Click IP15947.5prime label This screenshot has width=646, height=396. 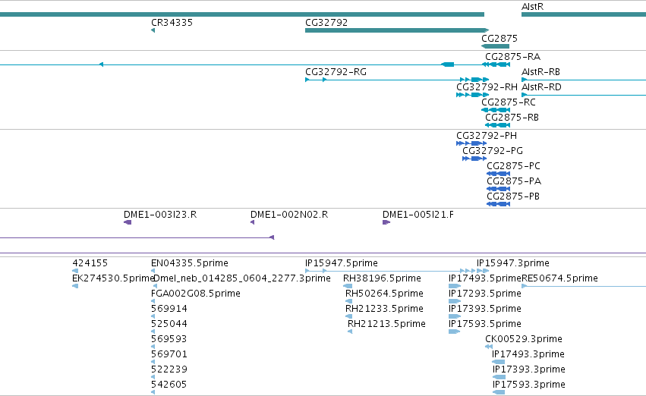click(342, 263)
